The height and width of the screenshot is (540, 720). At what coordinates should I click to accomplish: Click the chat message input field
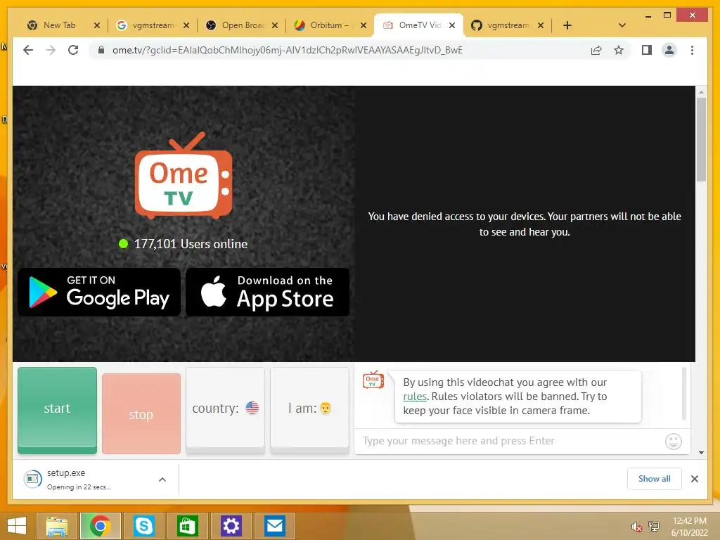coord(510,441)
